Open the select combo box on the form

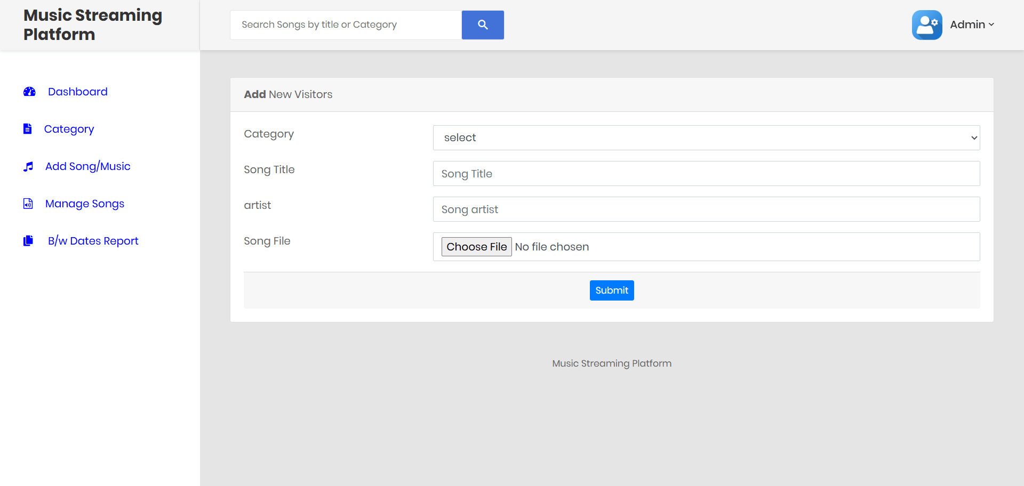click(705, 137)
